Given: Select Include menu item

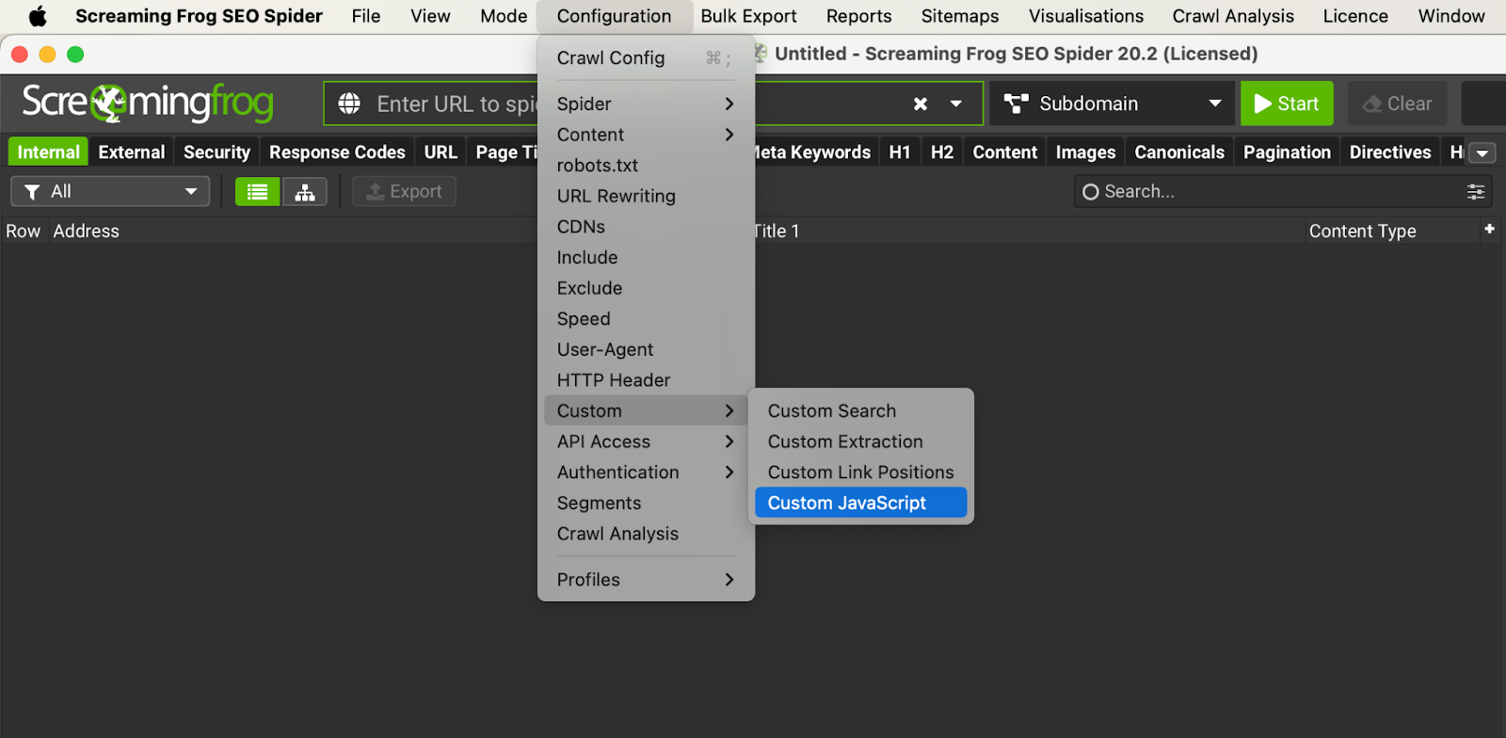Looking at the screenshot, I should point(646,257).
